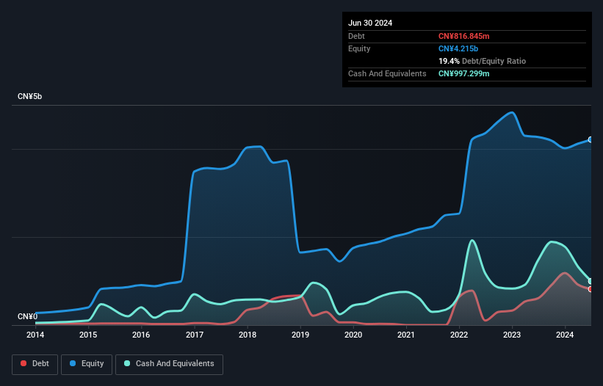This screenshot has height=386, width=603.
Task: Click the 19.4% Debt/Equity Ratio text
Action: tap(483, 61)
